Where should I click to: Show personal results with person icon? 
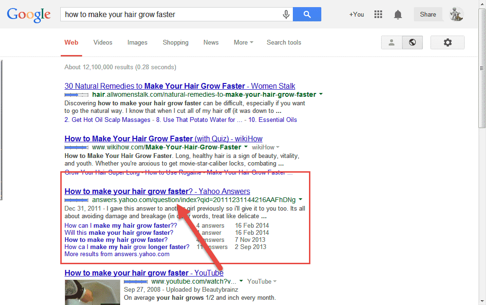coord(392,42)
